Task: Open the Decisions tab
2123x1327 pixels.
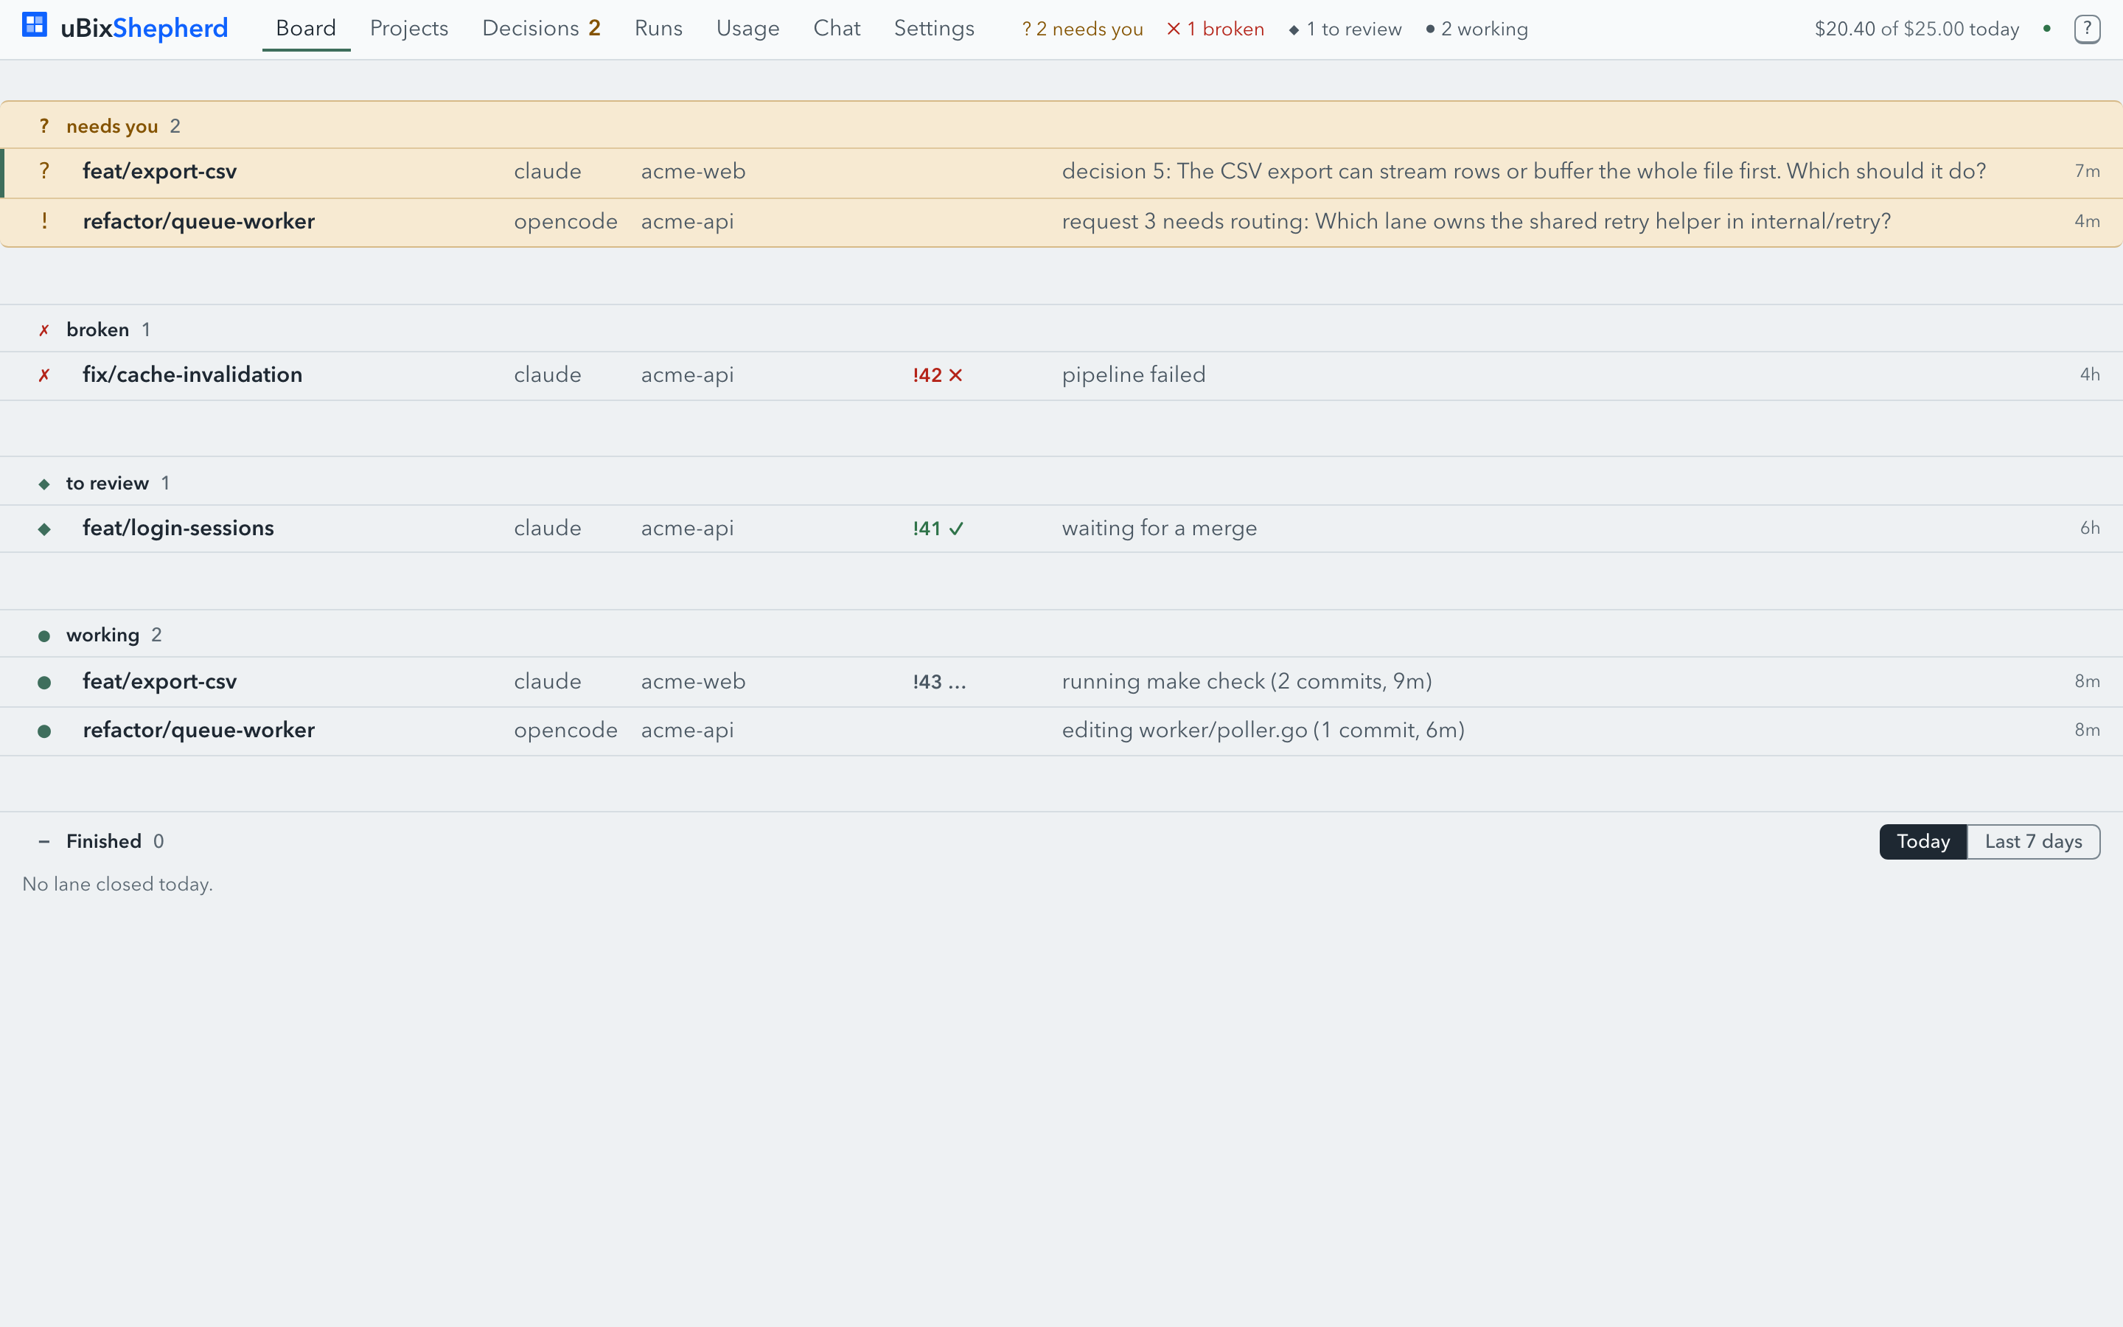Action: (541, 28)
